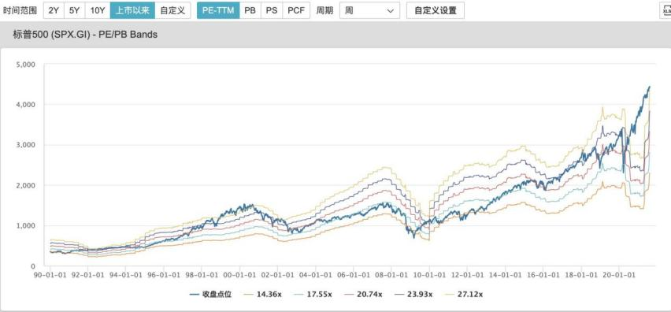Click the dropdown chevron next to 周
671x312 pixels.
pos(390,11)
